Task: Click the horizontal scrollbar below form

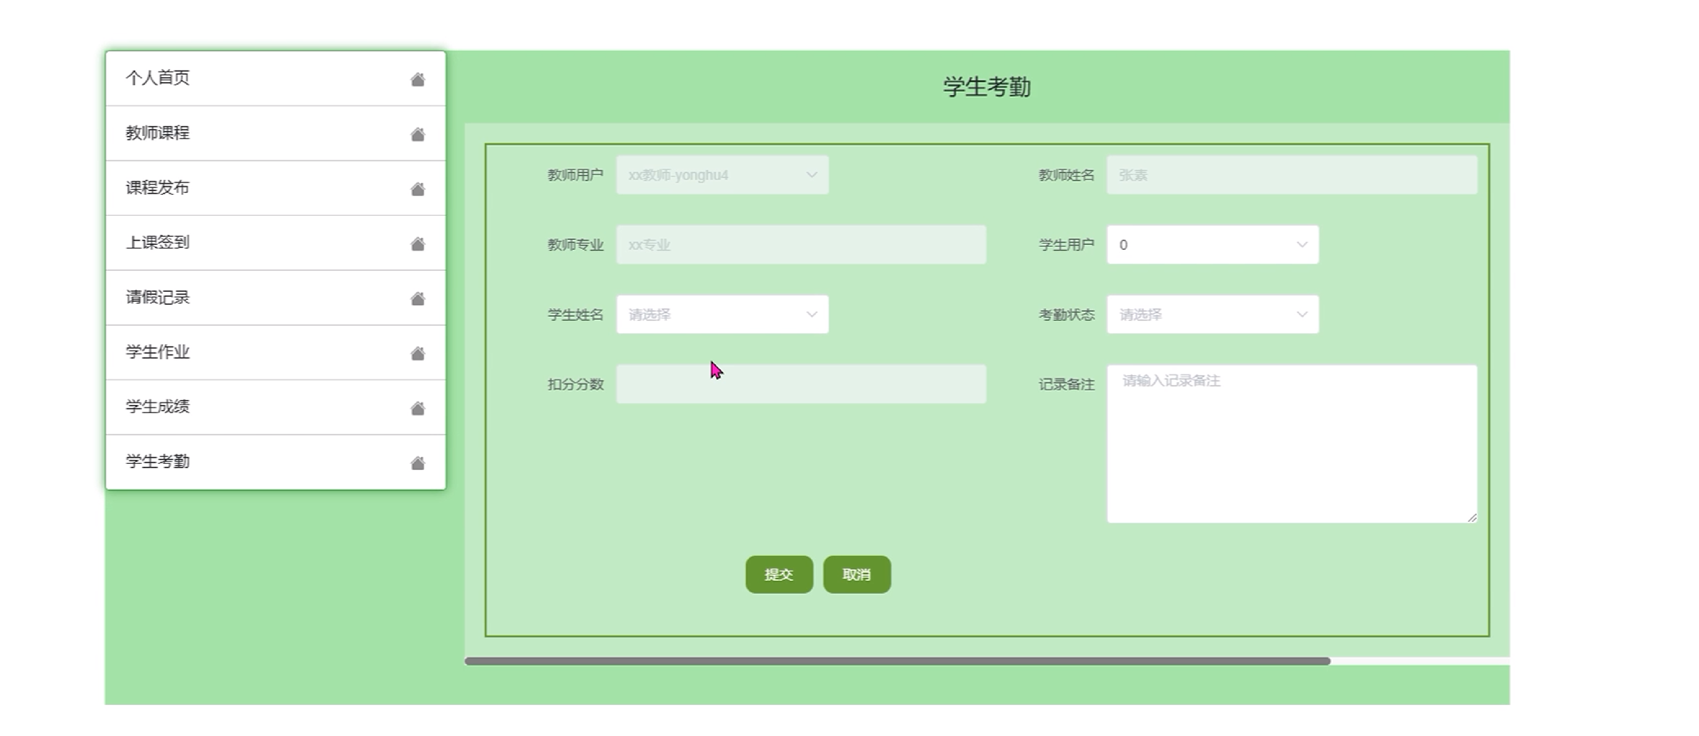Action: [x=897, y=661]
